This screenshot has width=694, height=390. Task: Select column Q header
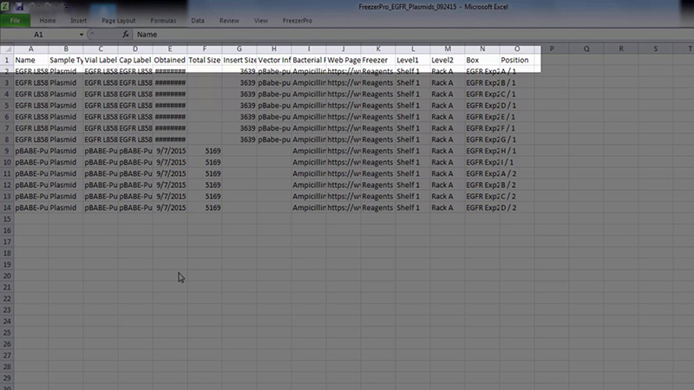tap(586, 49)
